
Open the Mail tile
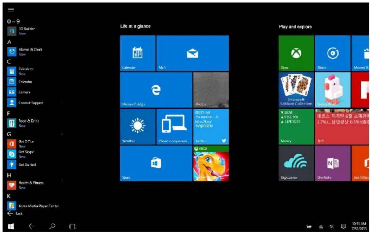193,53
